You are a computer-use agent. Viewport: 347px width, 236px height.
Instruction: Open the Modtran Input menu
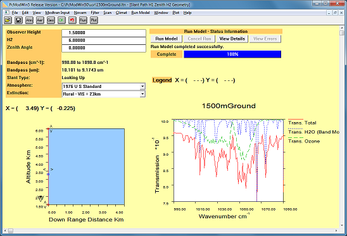coord(58,13)
